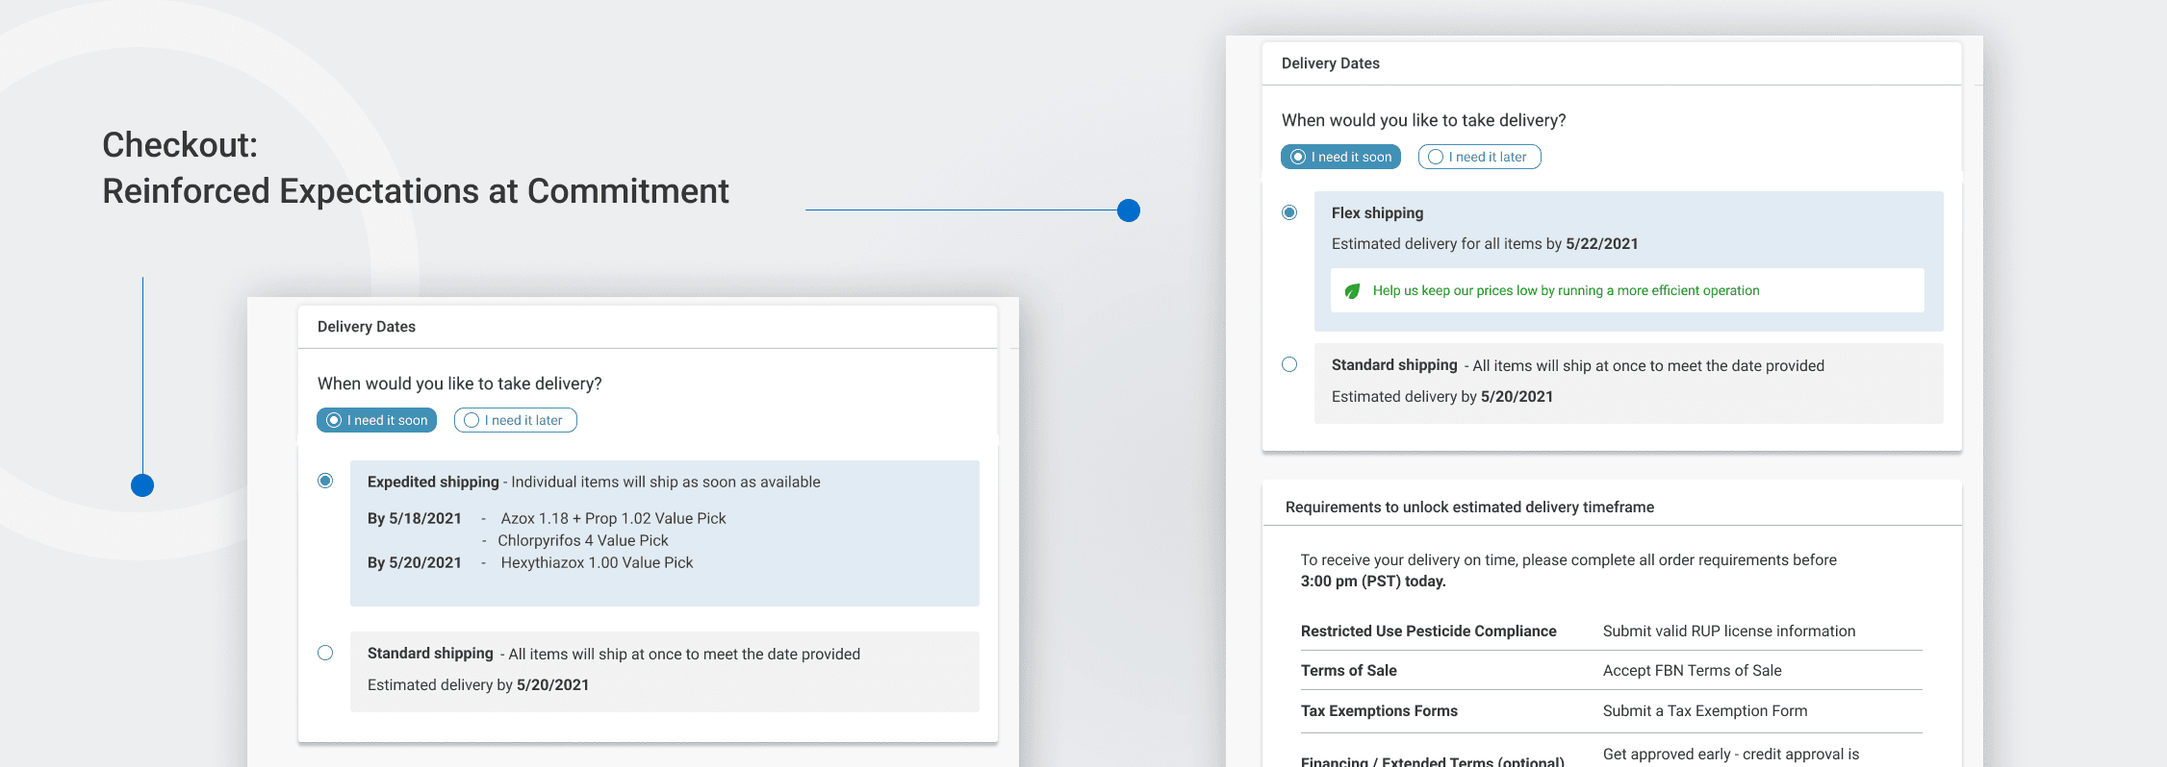This screenshot has height=767, width=2167.
Task: Click 'Hexythiazox 1.00 Value Pick' item
Action: click(597, 562)
